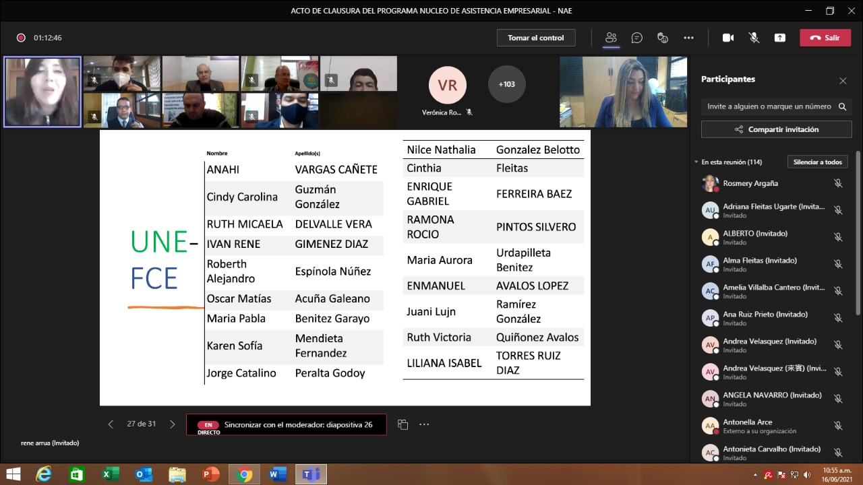The height and width of the screenshot is (485, 863).
Task: Select participant Alma Fleitas (Invitado)
Action: [774, 264]
